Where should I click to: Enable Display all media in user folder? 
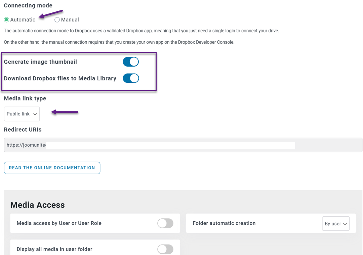coord(165,249)
